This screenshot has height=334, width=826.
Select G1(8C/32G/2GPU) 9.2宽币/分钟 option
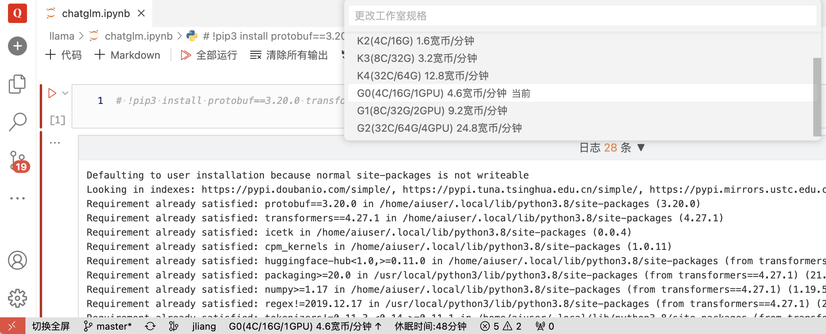pyautogui.click(x=432, y=111)
